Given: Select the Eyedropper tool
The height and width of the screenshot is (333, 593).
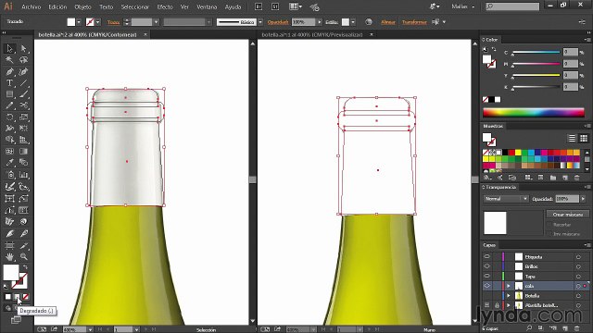Looking at the screenshot, I should pyautogui.click(x=9, y=163).
